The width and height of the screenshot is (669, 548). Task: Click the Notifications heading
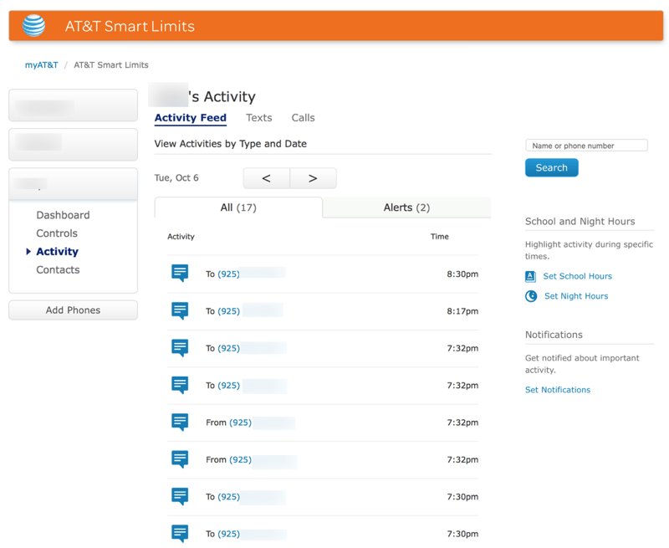click(554, 335)
